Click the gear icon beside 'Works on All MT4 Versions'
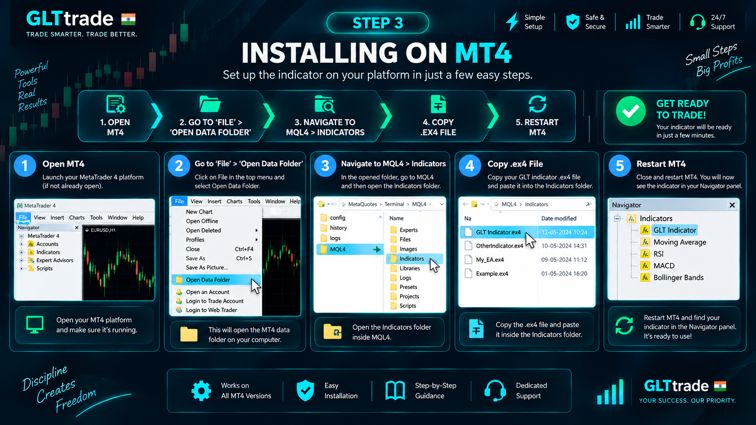756x425 pixels. pos(201,391)
